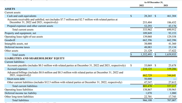
Task: Select the 2021 prepaid expenses value 43,176
Action: pos(172,26)
